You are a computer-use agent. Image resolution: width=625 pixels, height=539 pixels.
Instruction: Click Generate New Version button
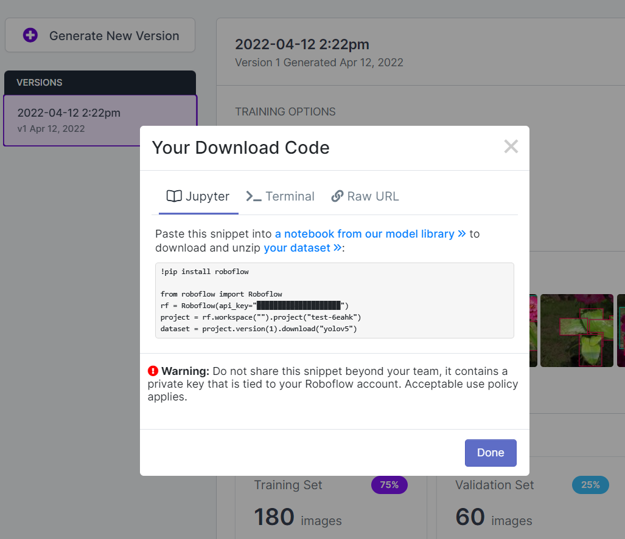[x=100, y=35]
